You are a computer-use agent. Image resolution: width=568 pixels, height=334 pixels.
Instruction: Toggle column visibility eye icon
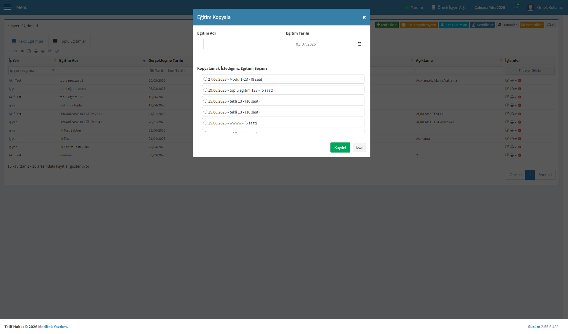click(x=22, y=51)
